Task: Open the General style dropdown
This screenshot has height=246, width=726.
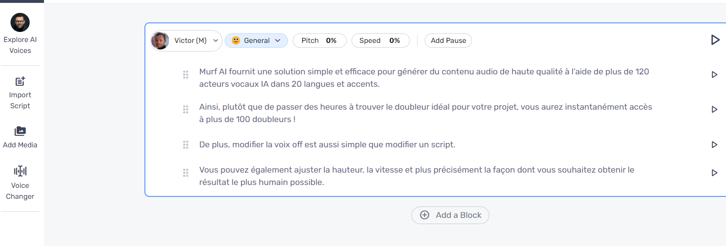Action: point(256,41)
